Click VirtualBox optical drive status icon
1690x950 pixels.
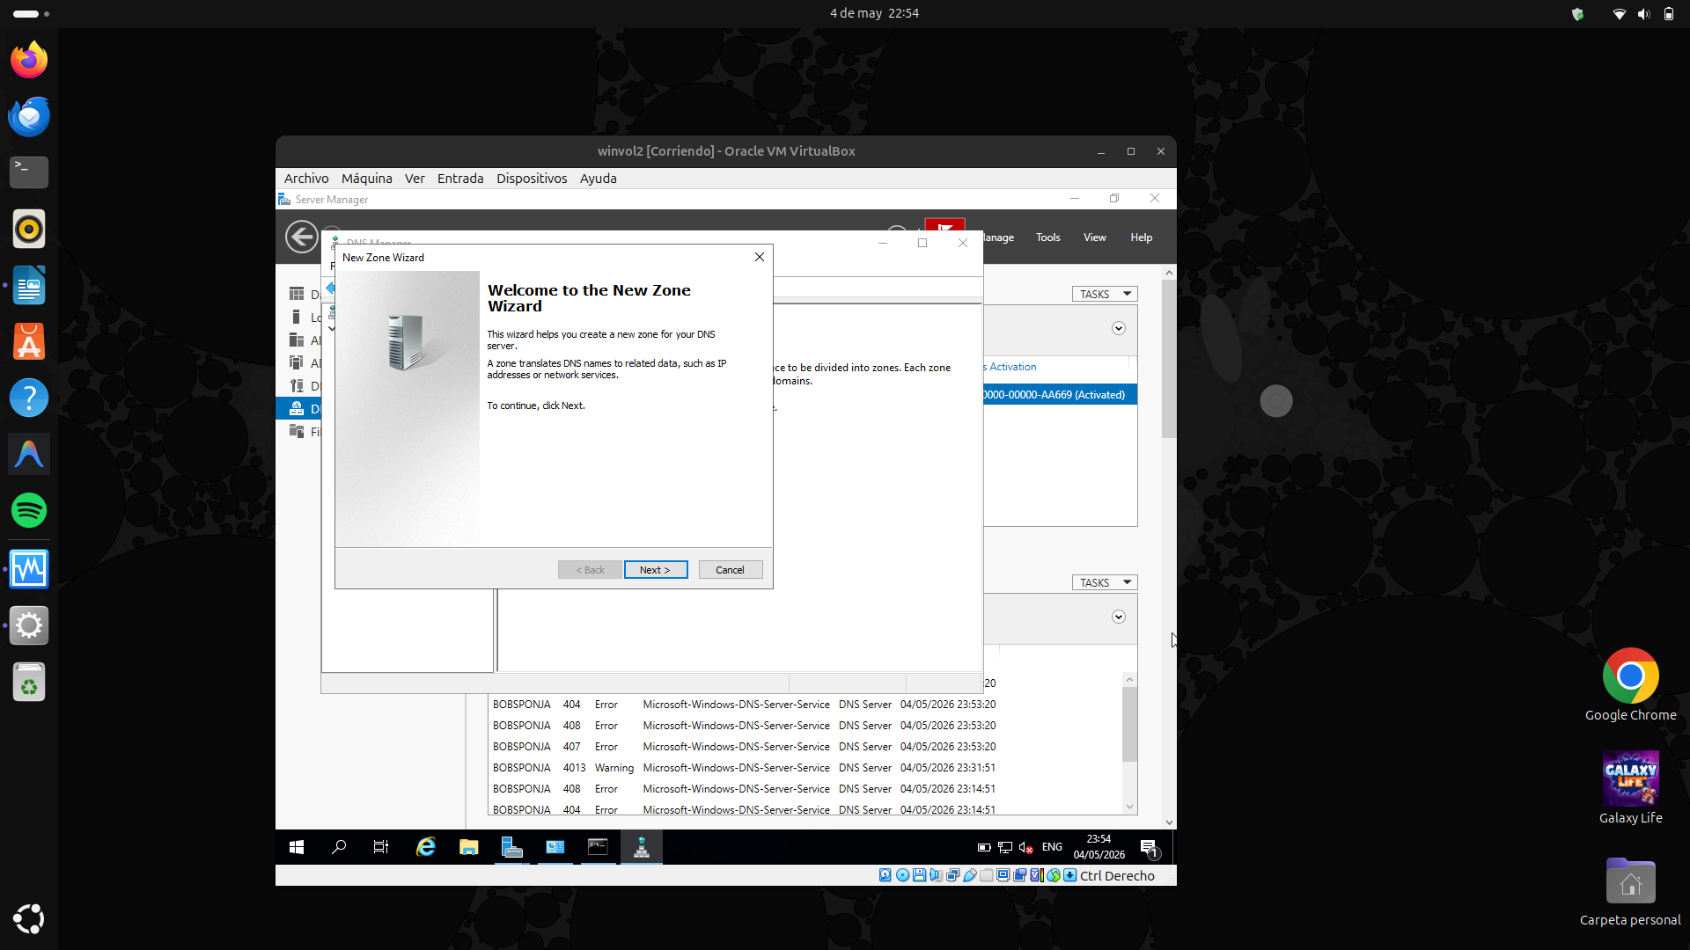[x=902, y=875]
